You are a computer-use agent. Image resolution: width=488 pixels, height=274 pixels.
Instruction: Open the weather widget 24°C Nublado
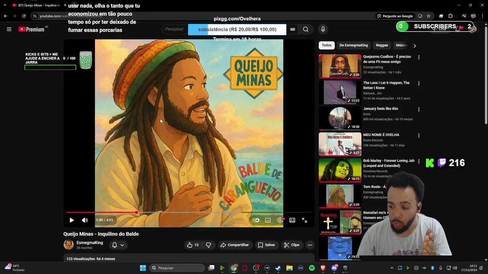pos(14,268)
